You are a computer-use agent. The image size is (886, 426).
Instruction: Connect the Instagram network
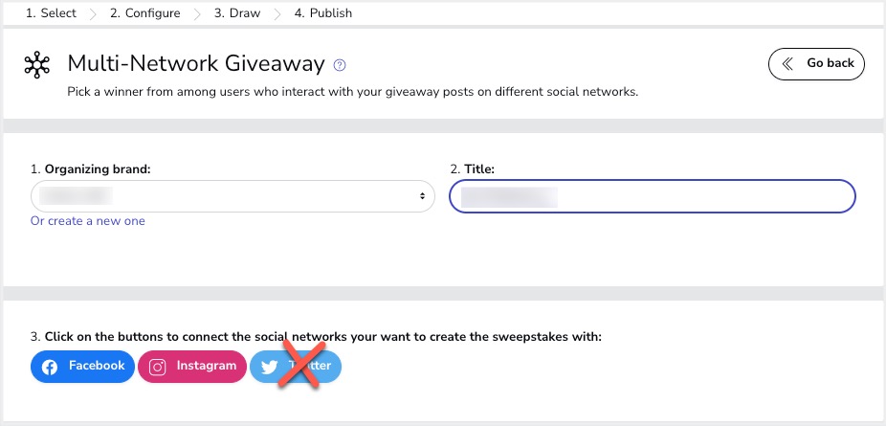pyautogui.click(x=192, y=367)
